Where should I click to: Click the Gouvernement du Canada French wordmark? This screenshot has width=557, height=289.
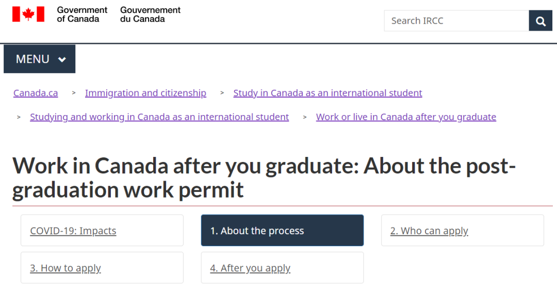(x=150, y=14)
